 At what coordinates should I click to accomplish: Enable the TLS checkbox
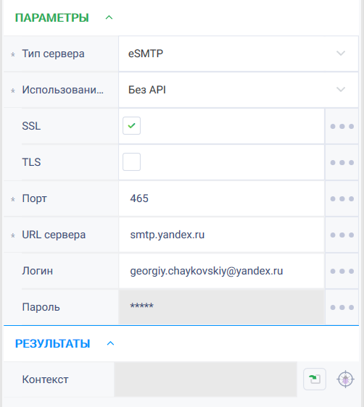131,162
